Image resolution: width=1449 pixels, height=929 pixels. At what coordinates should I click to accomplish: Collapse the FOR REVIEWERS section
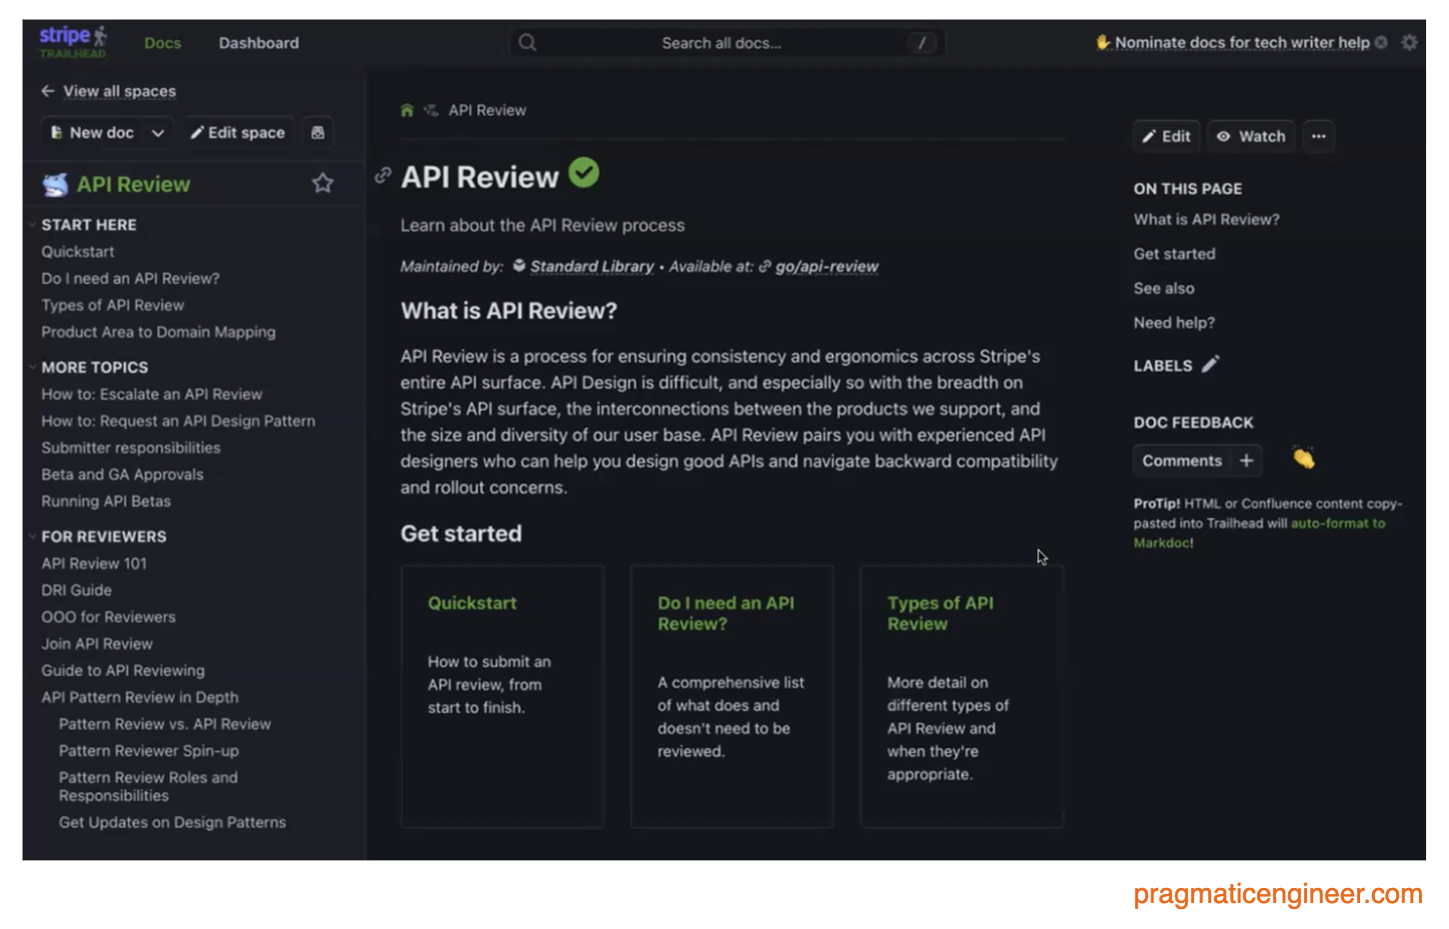[x=33, y=536]
